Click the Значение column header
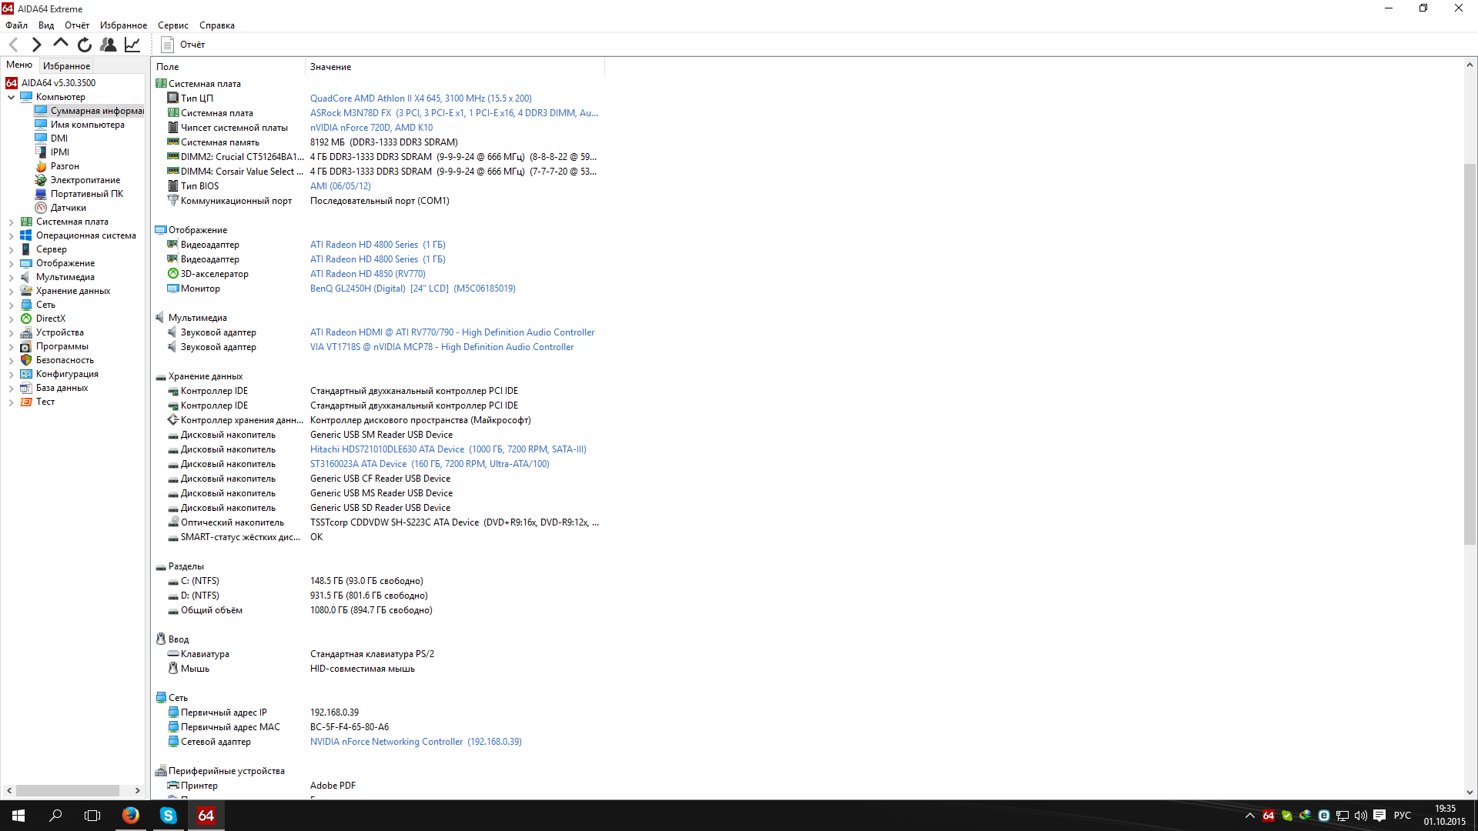This screenshot has width=1478, height=831. 455,67
